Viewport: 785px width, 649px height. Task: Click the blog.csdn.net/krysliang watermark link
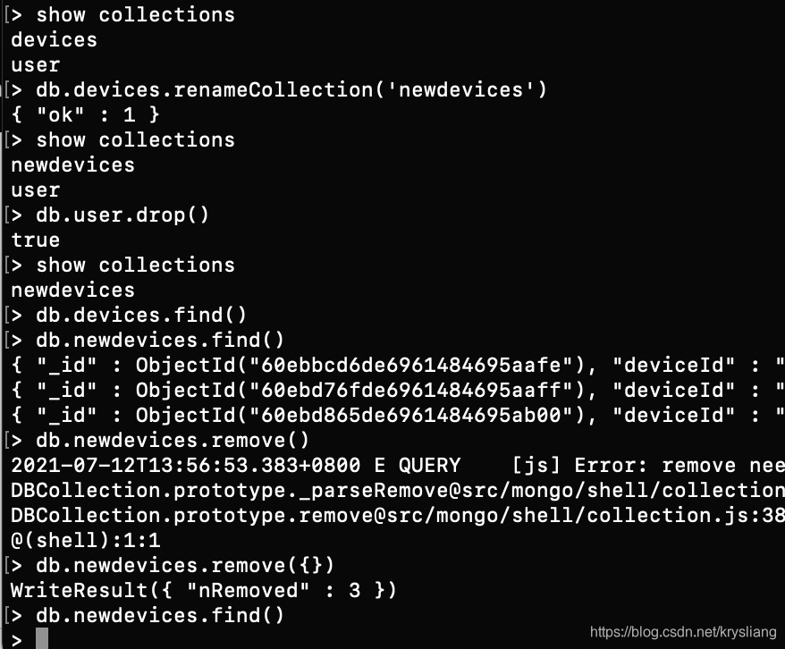pos(683,631)
